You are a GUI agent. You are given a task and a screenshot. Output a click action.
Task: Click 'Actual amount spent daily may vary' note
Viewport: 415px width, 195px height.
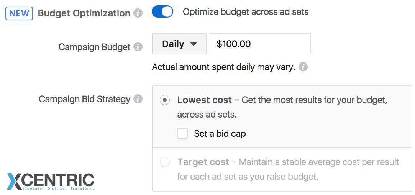(223, 67)
